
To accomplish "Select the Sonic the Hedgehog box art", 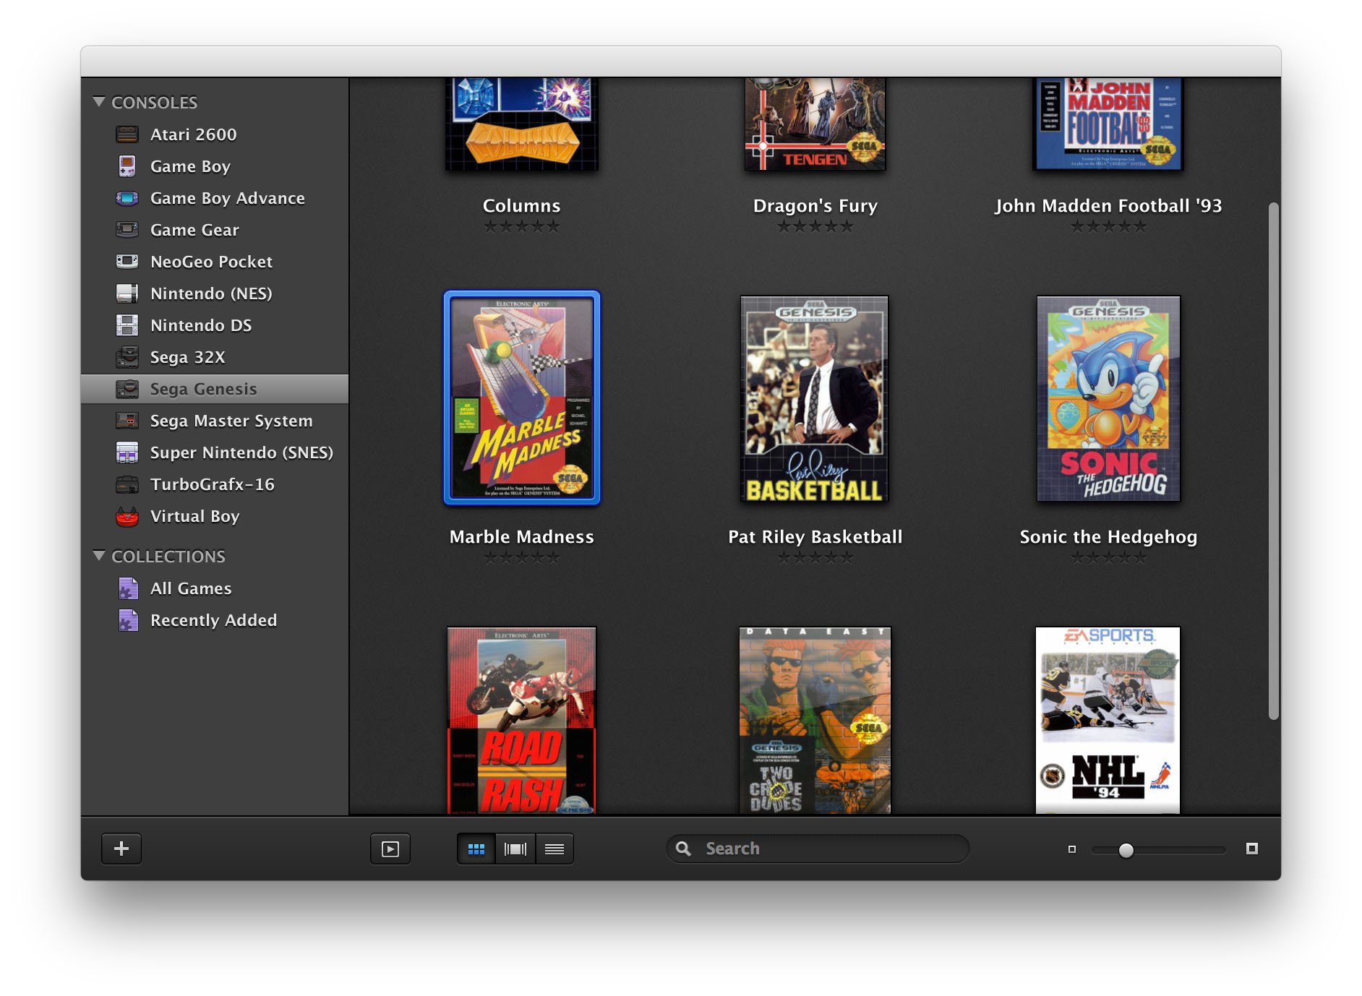I will tap(1108, 398).
